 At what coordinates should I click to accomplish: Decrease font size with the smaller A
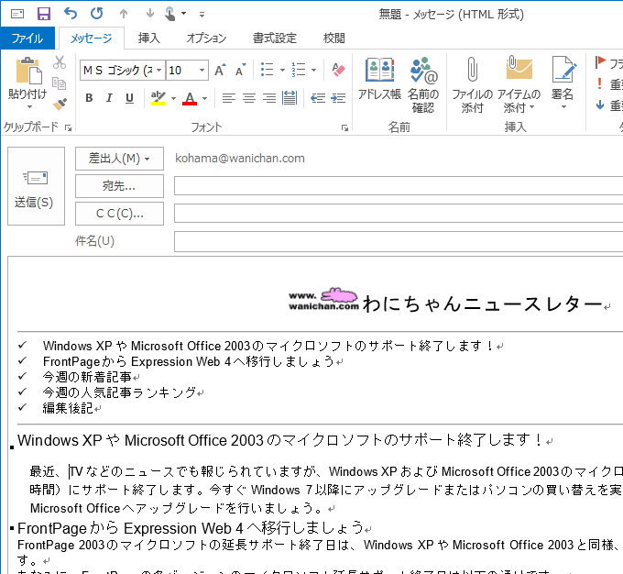point(240,70)
